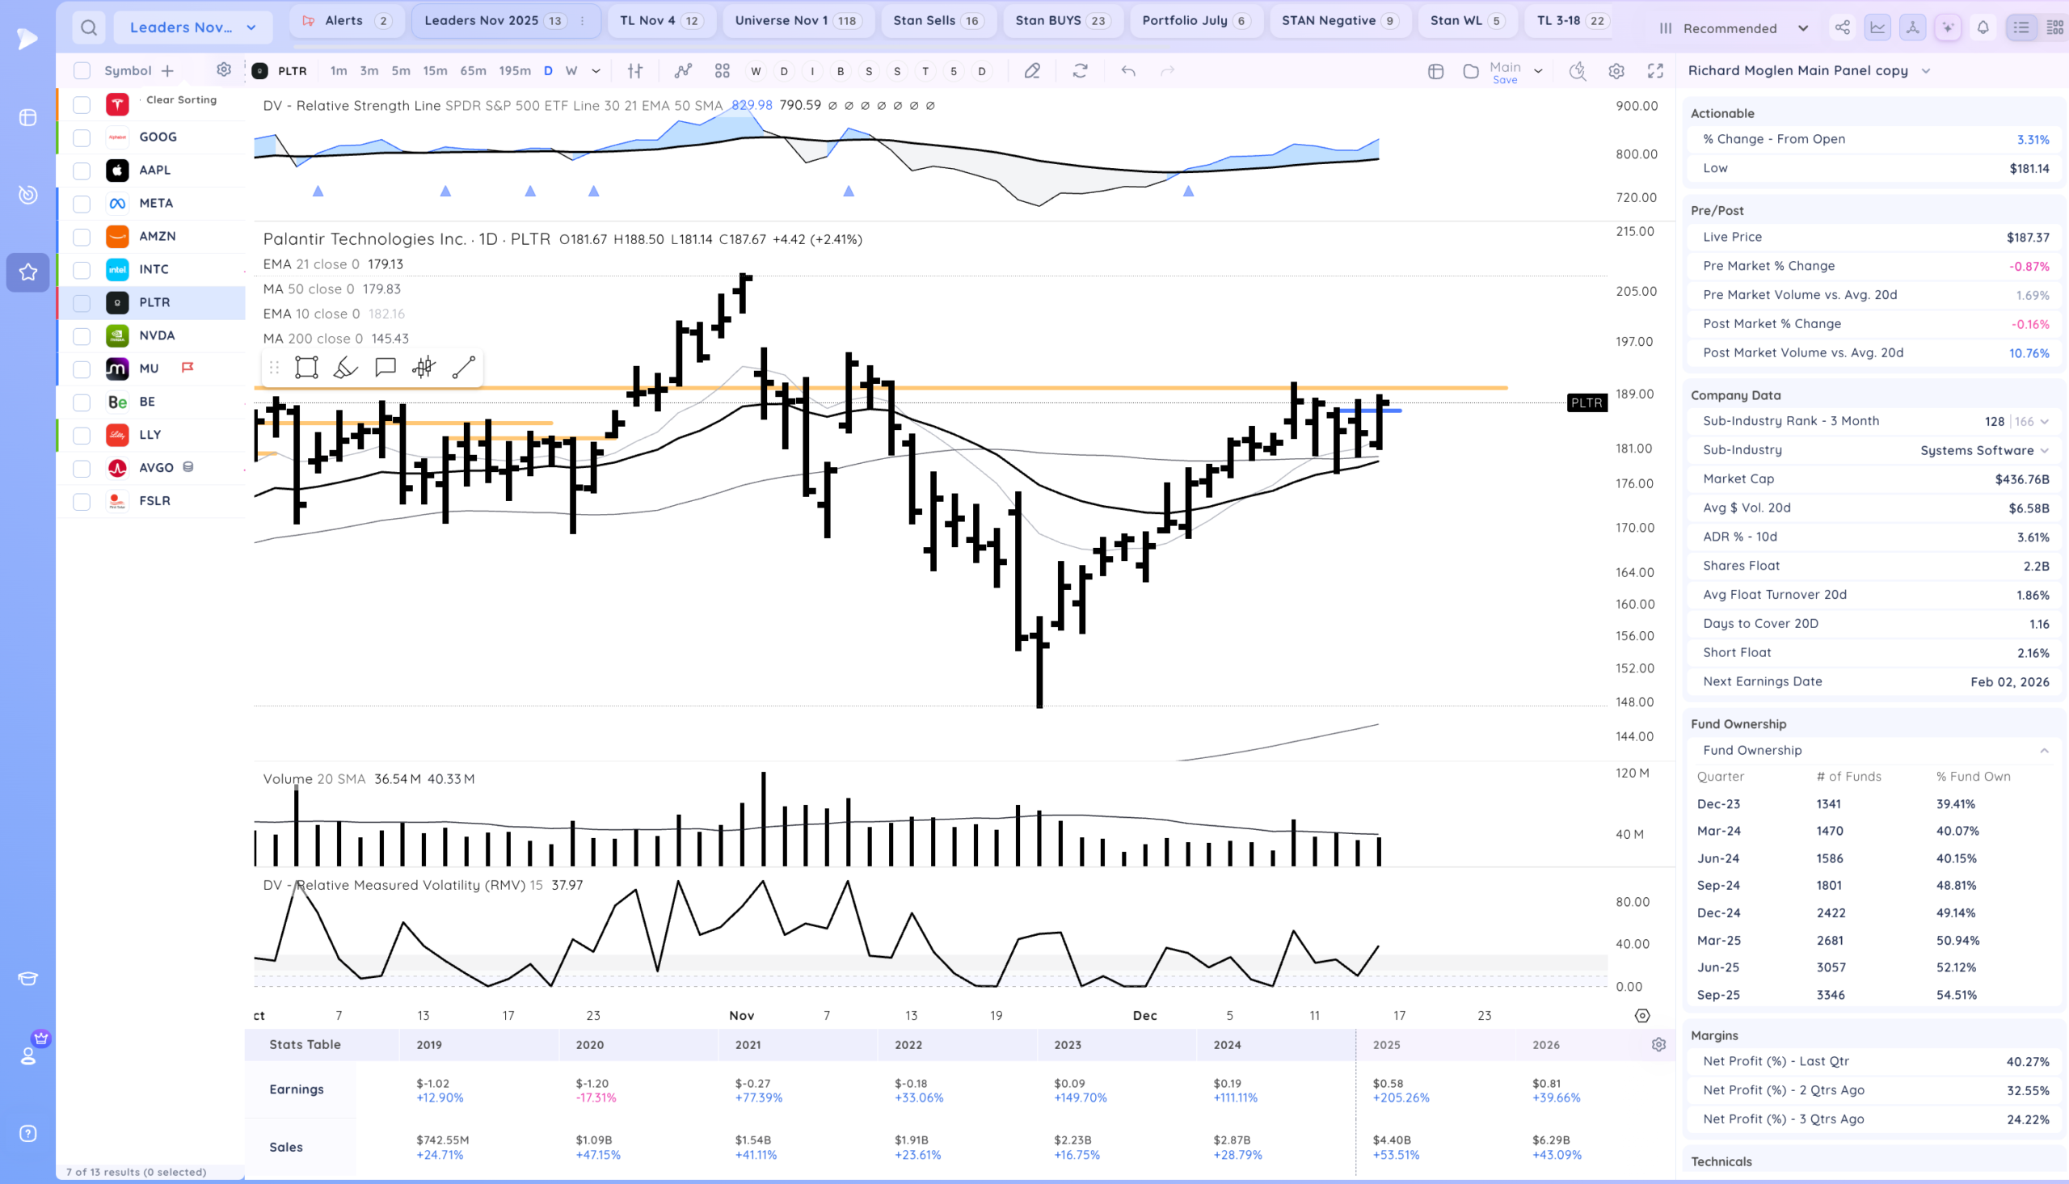Enter fullscreen chart mode
Image resolution: width=2069 pixels, height=1184 pixels.
click(1655, 71)
